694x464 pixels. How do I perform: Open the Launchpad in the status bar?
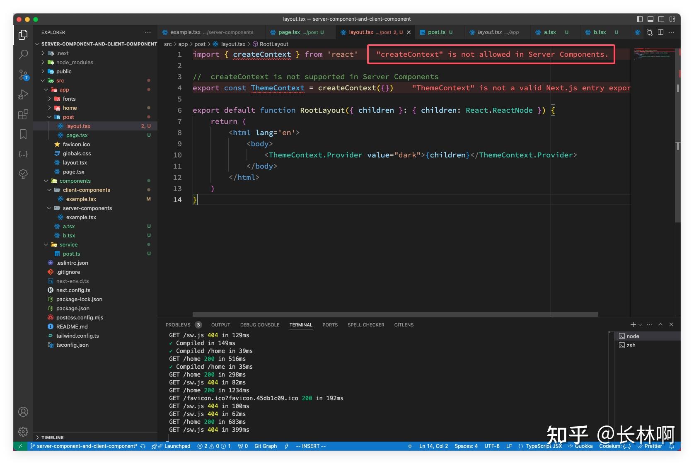[x=177, y=446]
